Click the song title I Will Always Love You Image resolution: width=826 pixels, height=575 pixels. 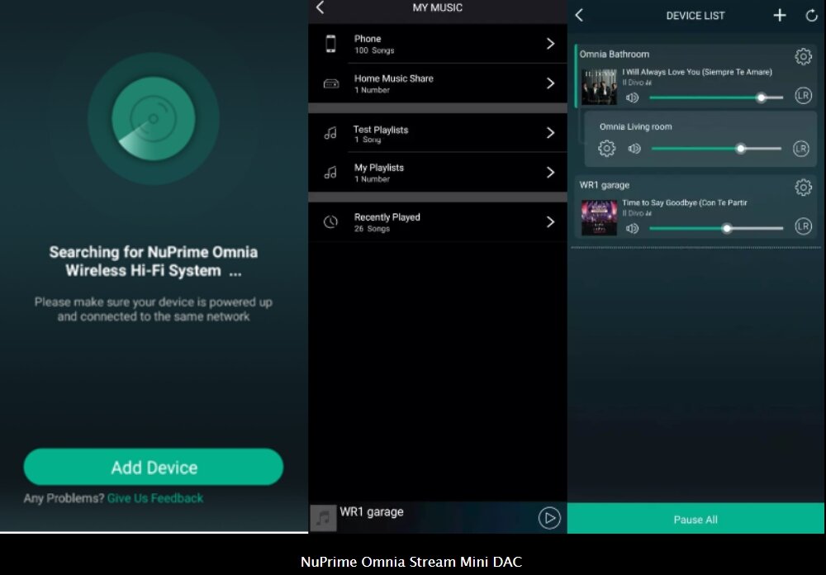pyautogui.click(x=697, y=72)
